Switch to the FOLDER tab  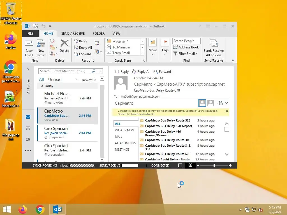(x=99, y=34)
